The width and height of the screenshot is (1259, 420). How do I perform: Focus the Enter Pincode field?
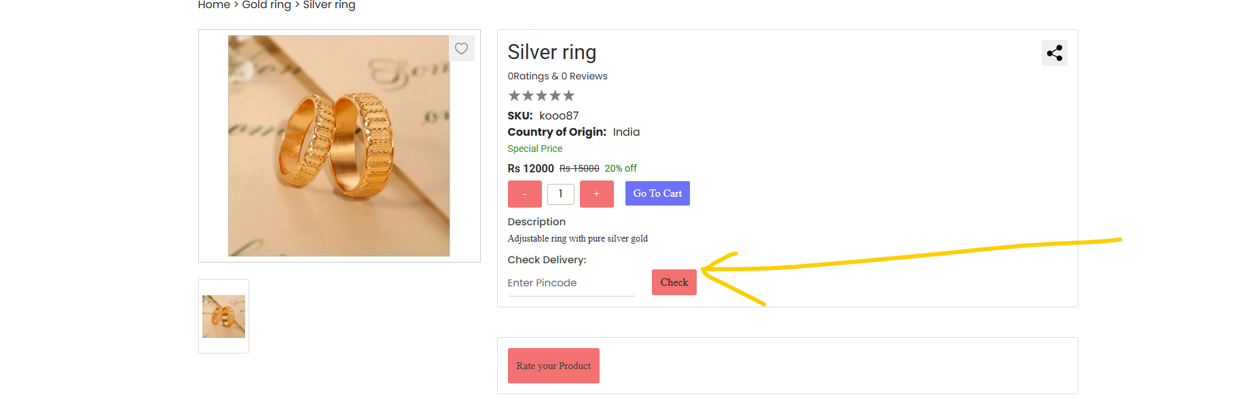click(x=571, y=283)
